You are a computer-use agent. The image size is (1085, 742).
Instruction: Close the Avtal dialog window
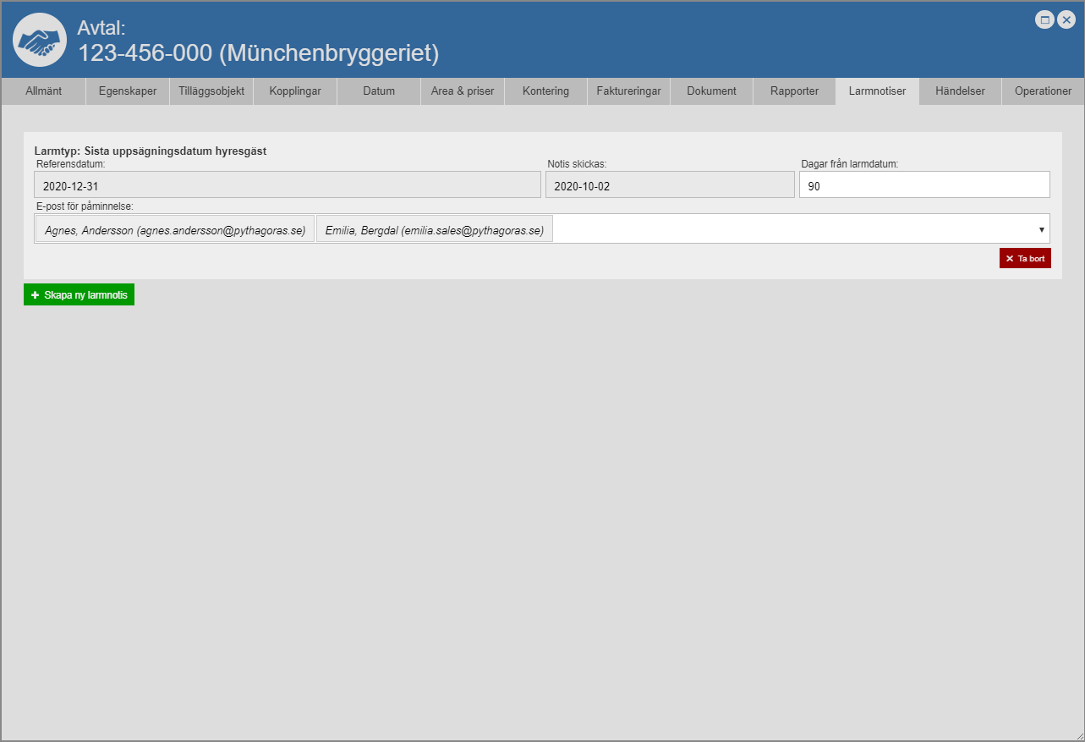[1066, 20]
